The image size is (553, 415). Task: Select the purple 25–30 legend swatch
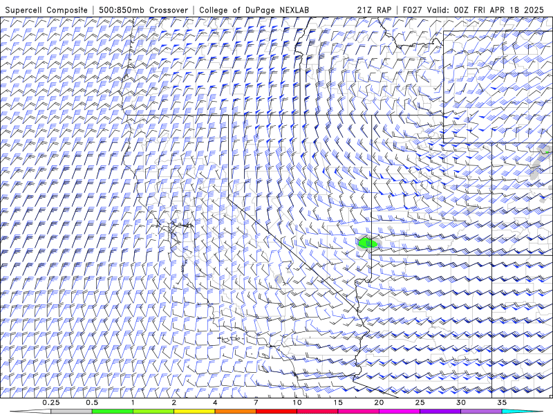click(440, 412)
